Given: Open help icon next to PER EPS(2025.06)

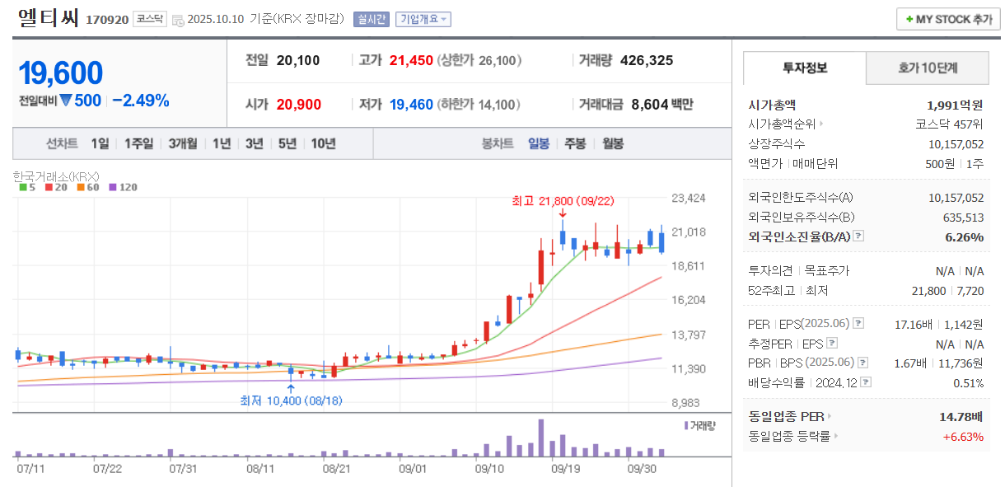Looking at the screenshot, I should [x=858, y=324].
